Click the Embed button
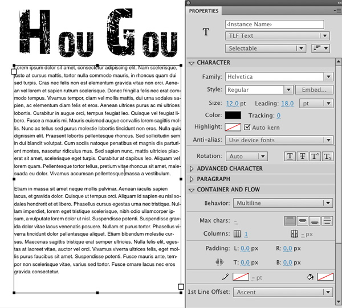Viewport: 342px width, 308px height. click(314, 90)
